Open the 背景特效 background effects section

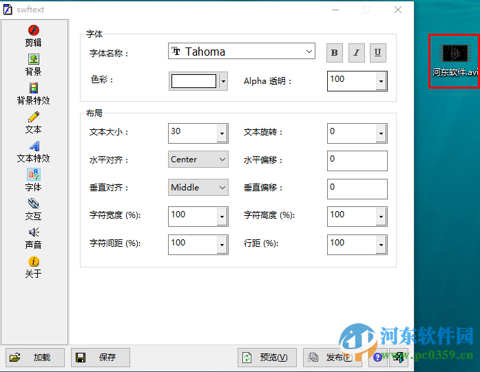tap(33, 94)
